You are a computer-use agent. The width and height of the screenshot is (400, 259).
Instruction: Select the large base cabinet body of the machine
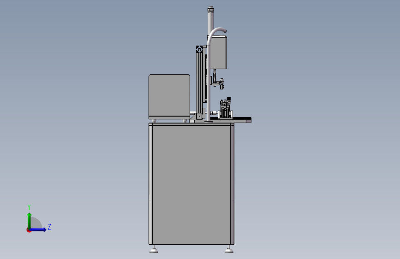pos(191,184)
